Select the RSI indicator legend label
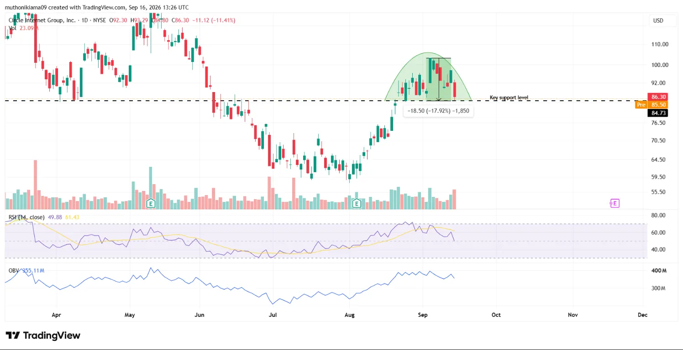This screenshot has width=683, height=350. point(27,217)
